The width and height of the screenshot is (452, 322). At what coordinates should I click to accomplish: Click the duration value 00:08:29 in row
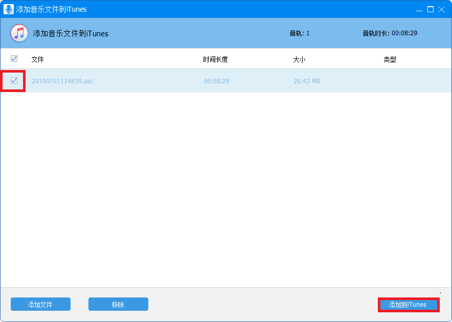point(216,81)
